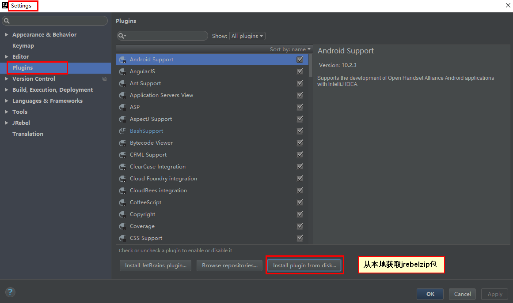Click the AngularJS plugin icon
The height and width of the screenshot is (303, 513).
pyautogui.click(x=123, y=71)
